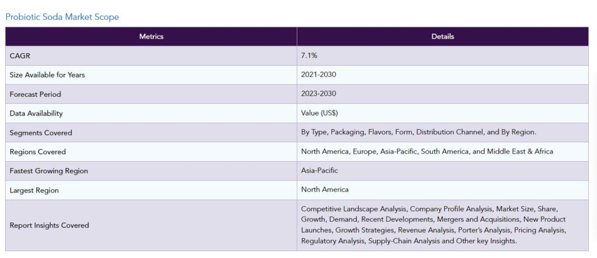Select the Report Insights Covered label
The image size is (597, 258).
(x=50, y=225)
